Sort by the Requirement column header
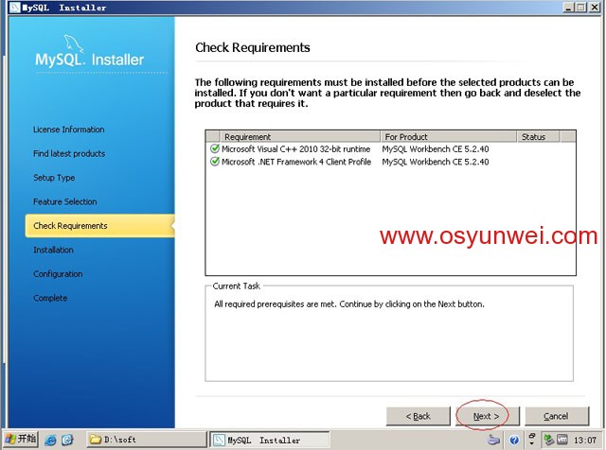 (300, 137)
